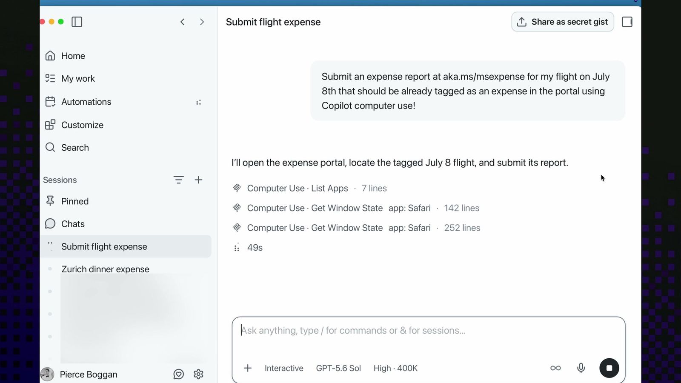Go forward with the right chevron
681x383 pixels.
click(202, 22)
